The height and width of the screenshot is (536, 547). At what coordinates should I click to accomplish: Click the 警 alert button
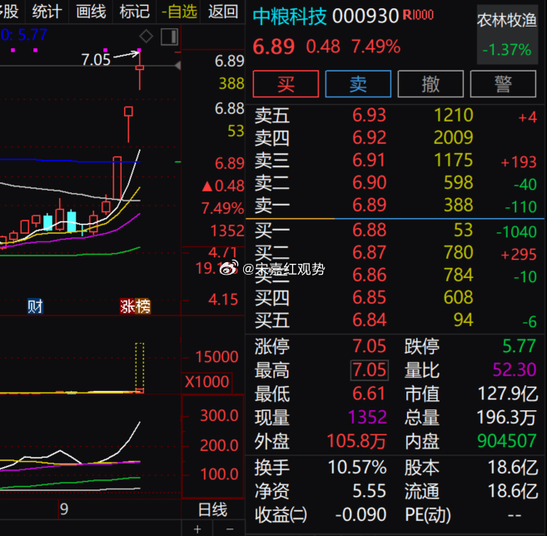click(x=503, y=84)
